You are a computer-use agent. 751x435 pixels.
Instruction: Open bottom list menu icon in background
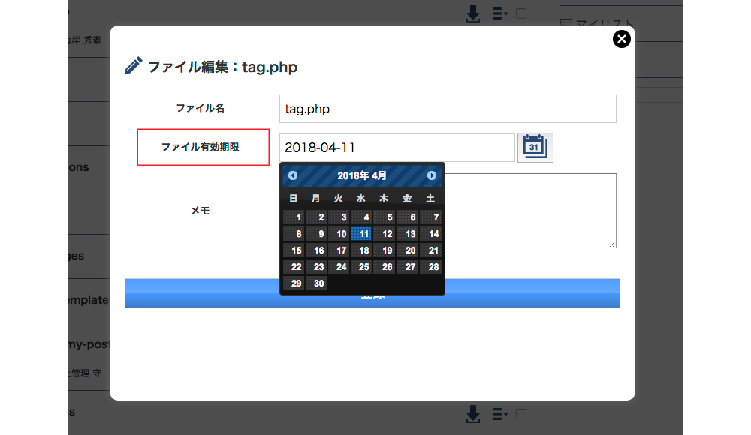click(500, 414)
